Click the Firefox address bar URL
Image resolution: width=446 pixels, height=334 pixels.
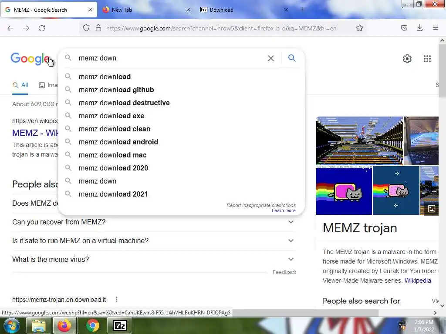click(x=221, y=28)
